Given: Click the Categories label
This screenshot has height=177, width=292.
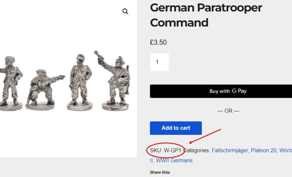Looking at the screenshot, I should [x=197, y=150].
